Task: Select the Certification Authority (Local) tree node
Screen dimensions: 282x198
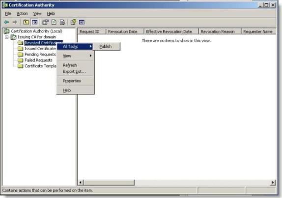Action: (x=36, y=31)
